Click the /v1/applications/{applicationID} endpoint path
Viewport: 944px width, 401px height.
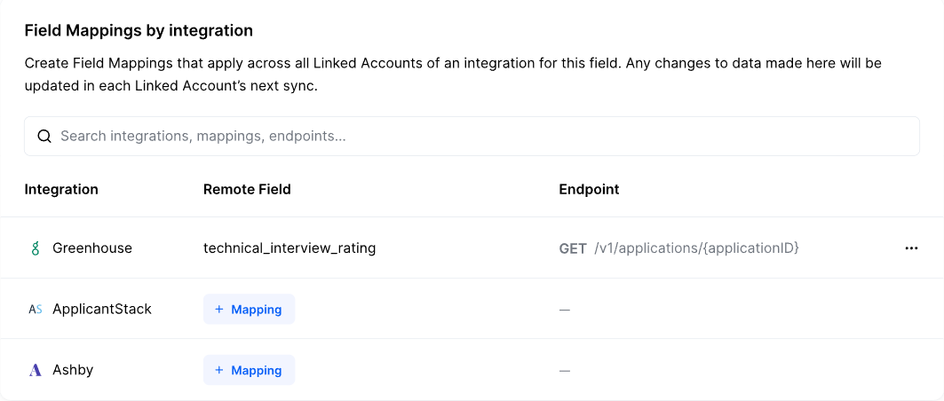(x=697, y=248)
